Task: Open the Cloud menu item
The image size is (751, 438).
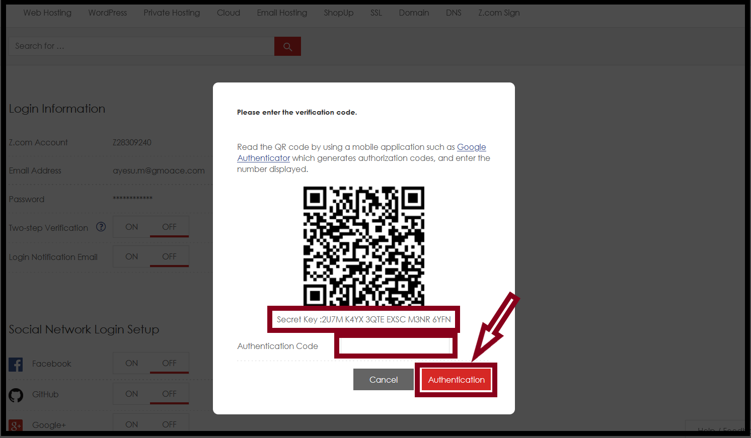Action: click(229, 13)
